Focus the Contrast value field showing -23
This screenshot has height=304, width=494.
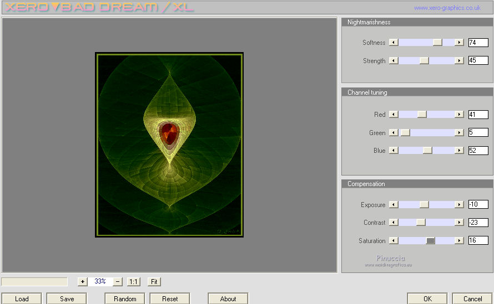pos(478,222)
